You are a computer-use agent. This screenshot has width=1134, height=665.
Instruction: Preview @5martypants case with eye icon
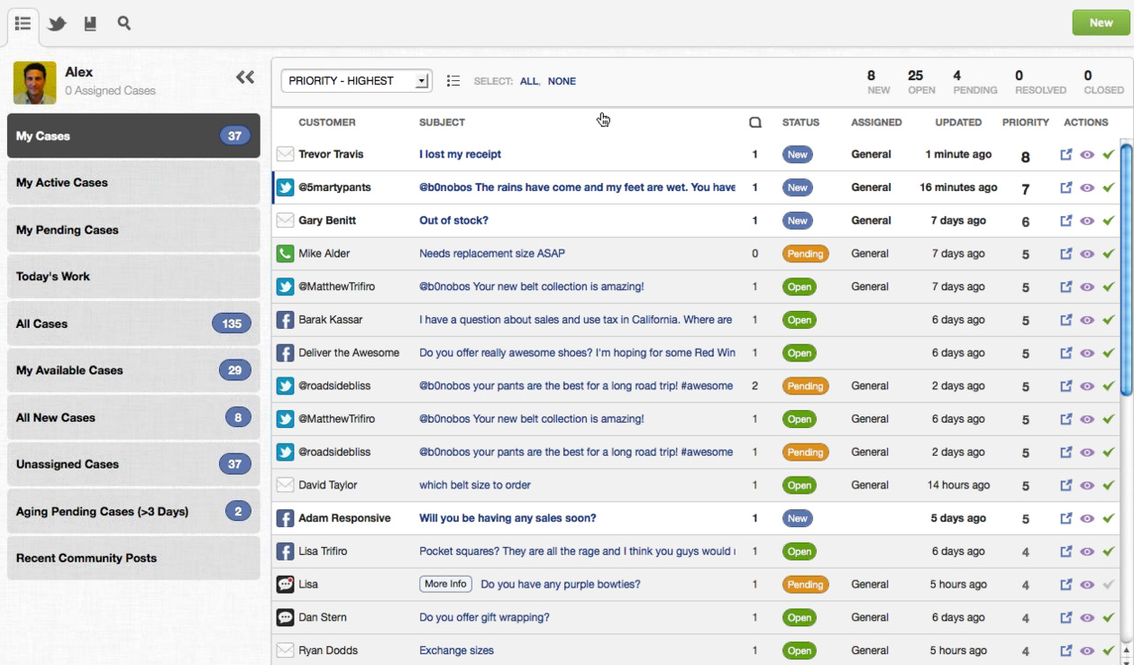[x=1087, y=188]
